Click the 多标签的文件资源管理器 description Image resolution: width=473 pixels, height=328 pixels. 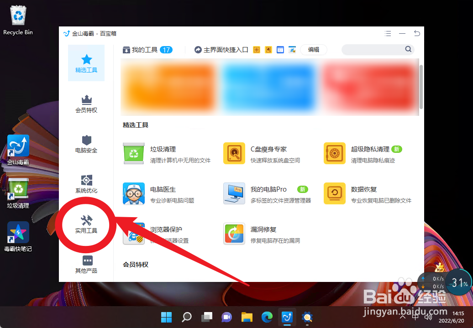click(x=280, y=200)
